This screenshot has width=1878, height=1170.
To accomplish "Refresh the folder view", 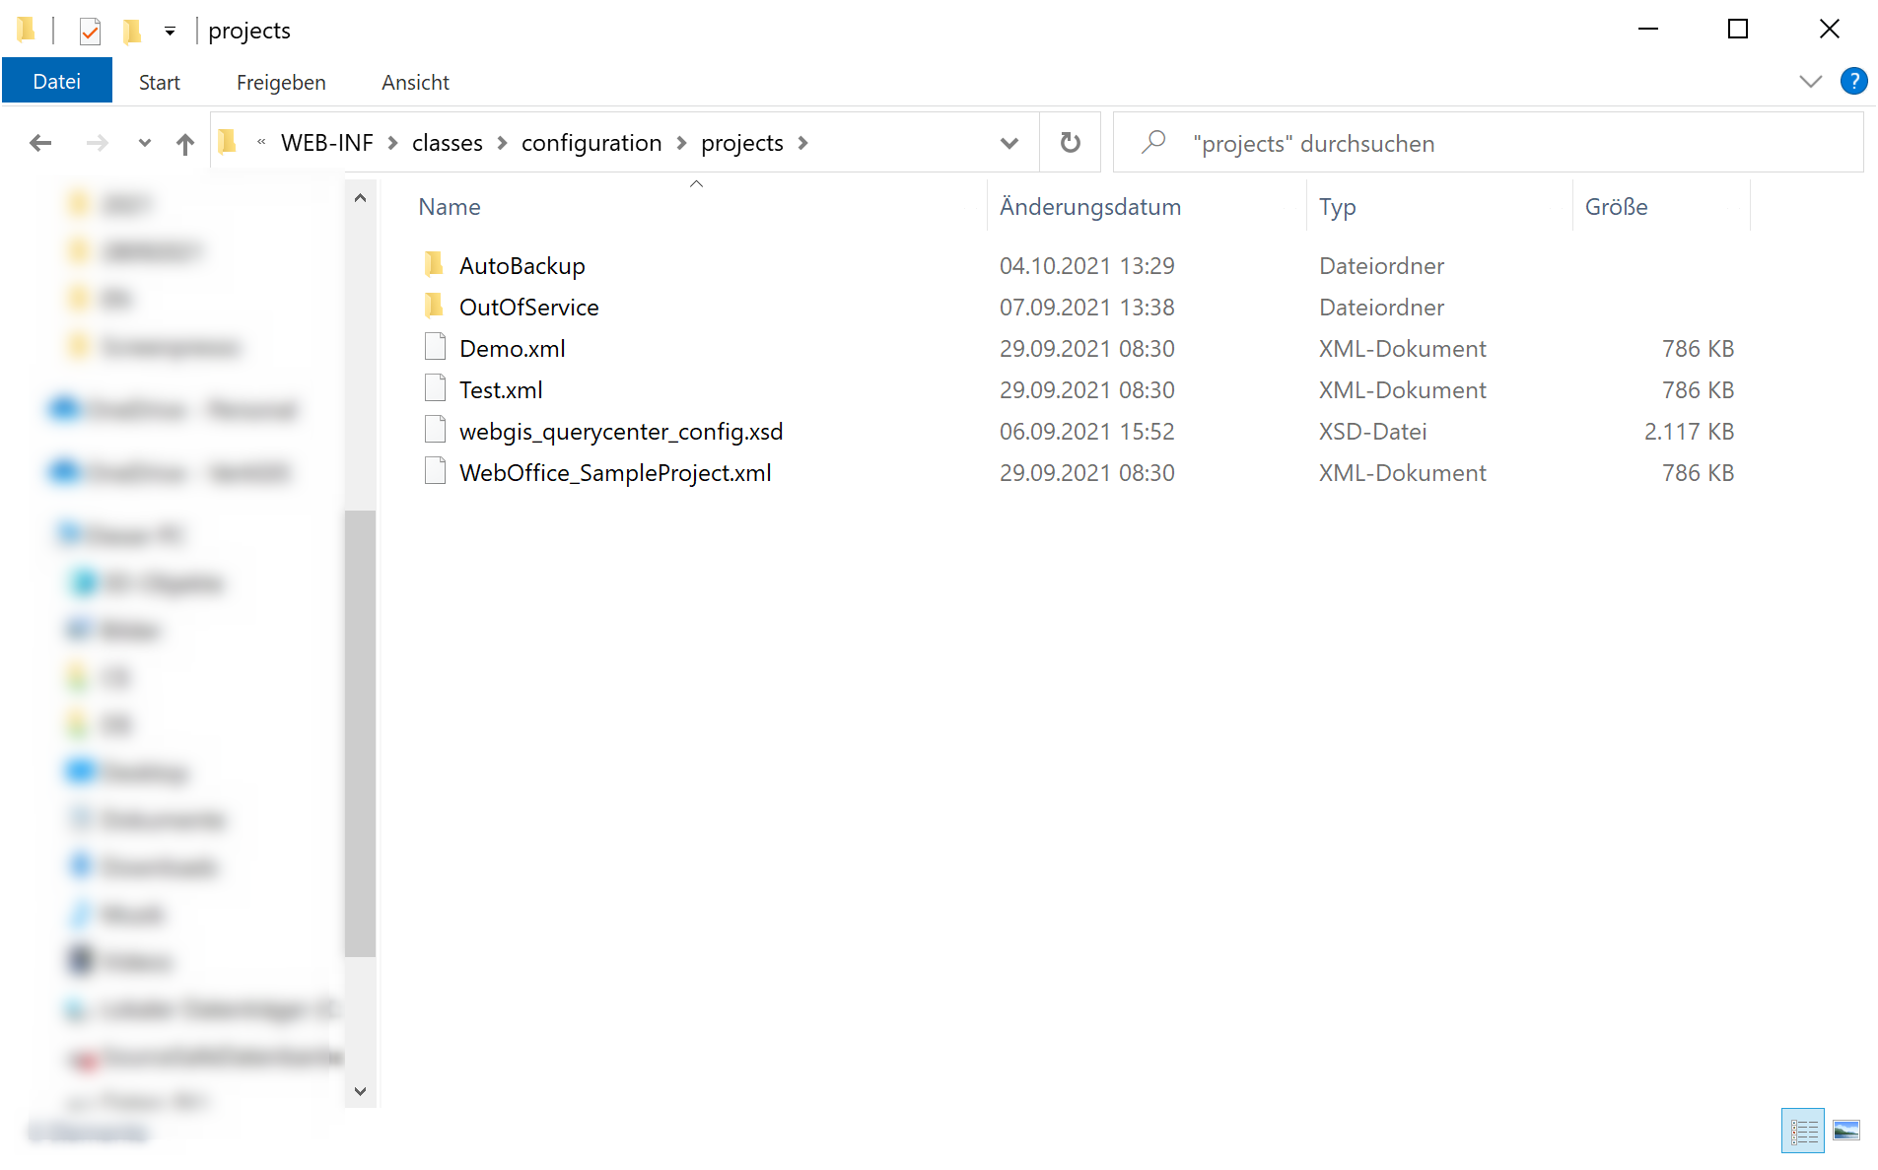I will 1070,142.
